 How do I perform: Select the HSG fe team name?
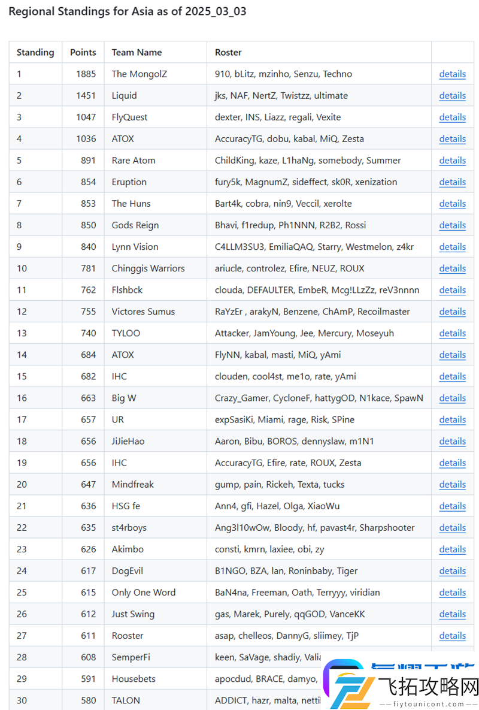click(x=126, y=506)
